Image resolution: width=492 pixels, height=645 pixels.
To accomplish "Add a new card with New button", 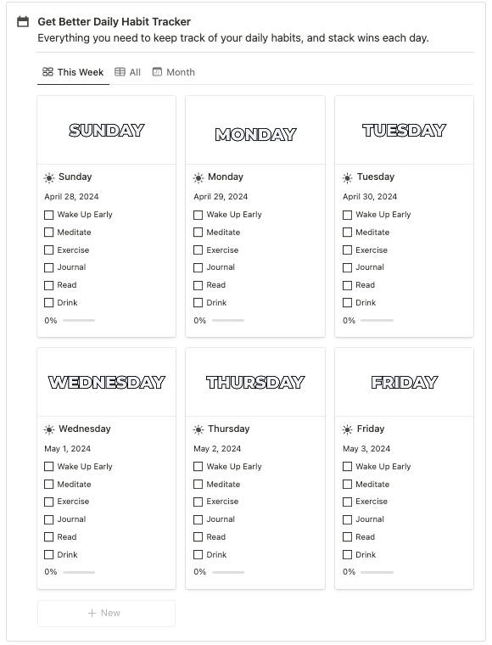I will (x=106, y=613).
